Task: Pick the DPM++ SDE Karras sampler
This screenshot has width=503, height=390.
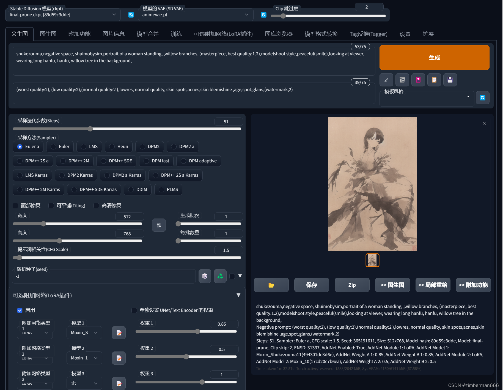Action: point(94,190)
